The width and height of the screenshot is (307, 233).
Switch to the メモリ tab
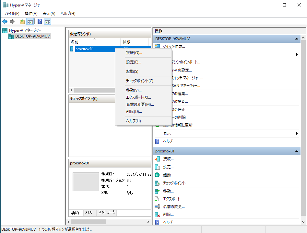point(89,213)
